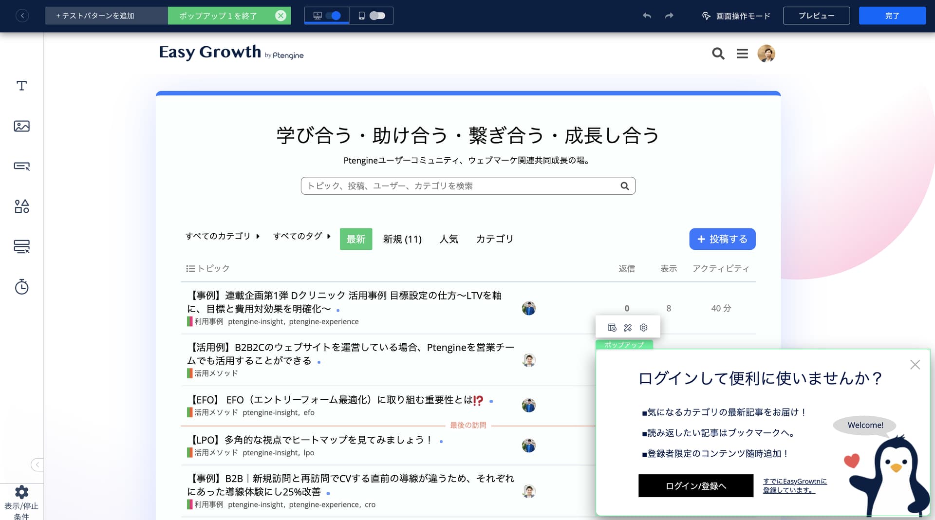Toggle the mobile device switch
Viewport: 935px width, 520px height.
pos(377,16)
